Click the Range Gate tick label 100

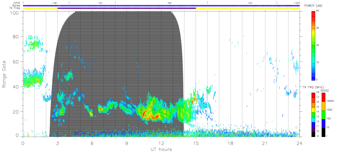tap(15, 13)
